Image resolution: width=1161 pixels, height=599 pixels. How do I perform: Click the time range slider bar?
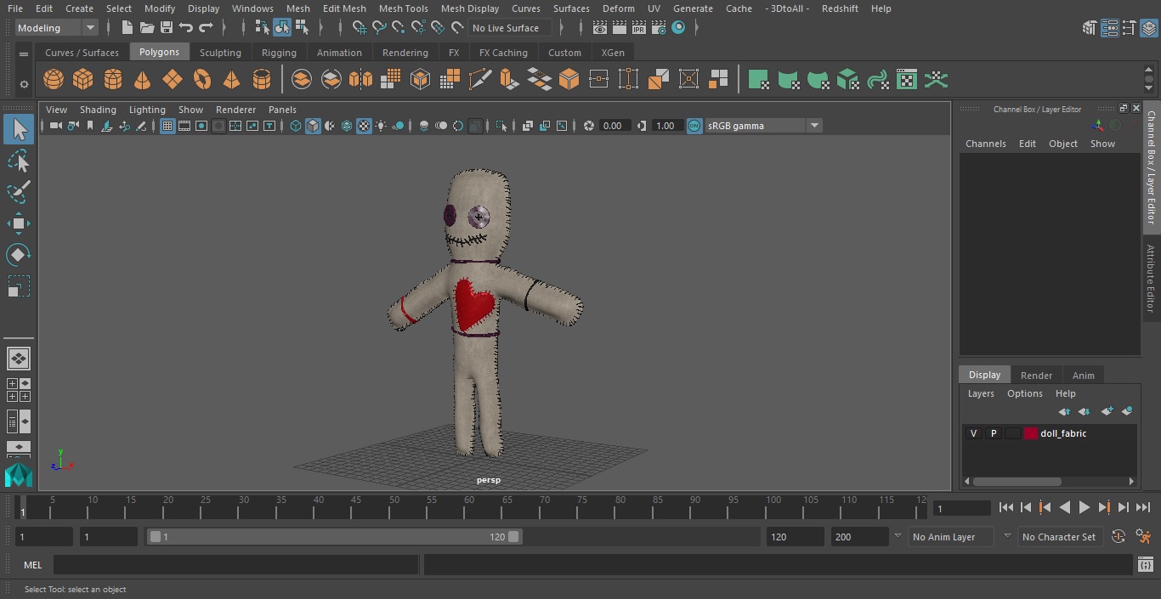point(335,537)
